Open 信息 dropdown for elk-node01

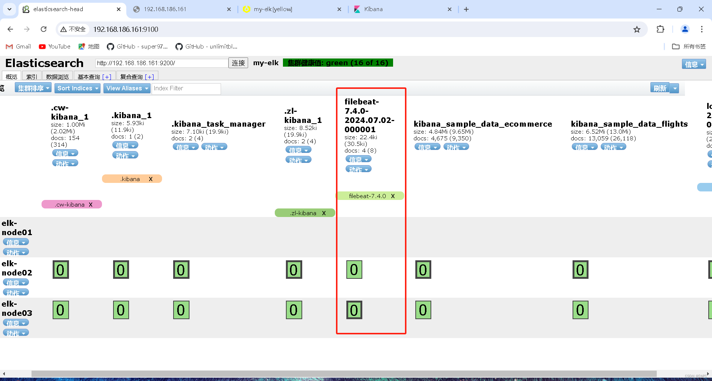coord(16,242)
